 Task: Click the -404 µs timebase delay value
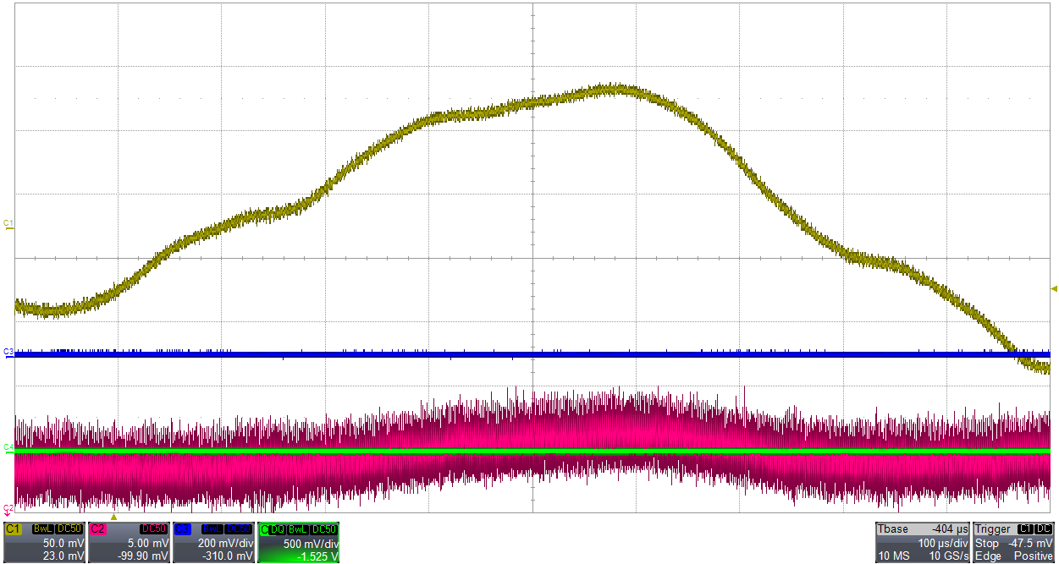(x=950, y=529)
